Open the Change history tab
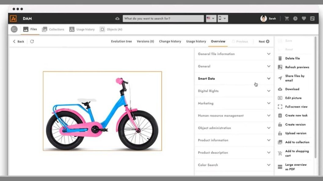This screenshot has width=323, height=181. point(170,41)
